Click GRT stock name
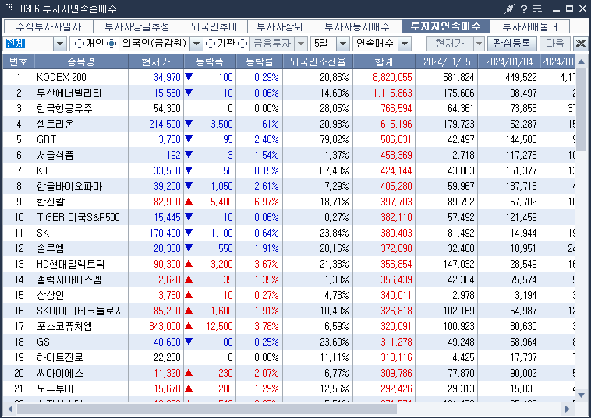The width and height of the screenshot is (591, 418). point(46,139)
